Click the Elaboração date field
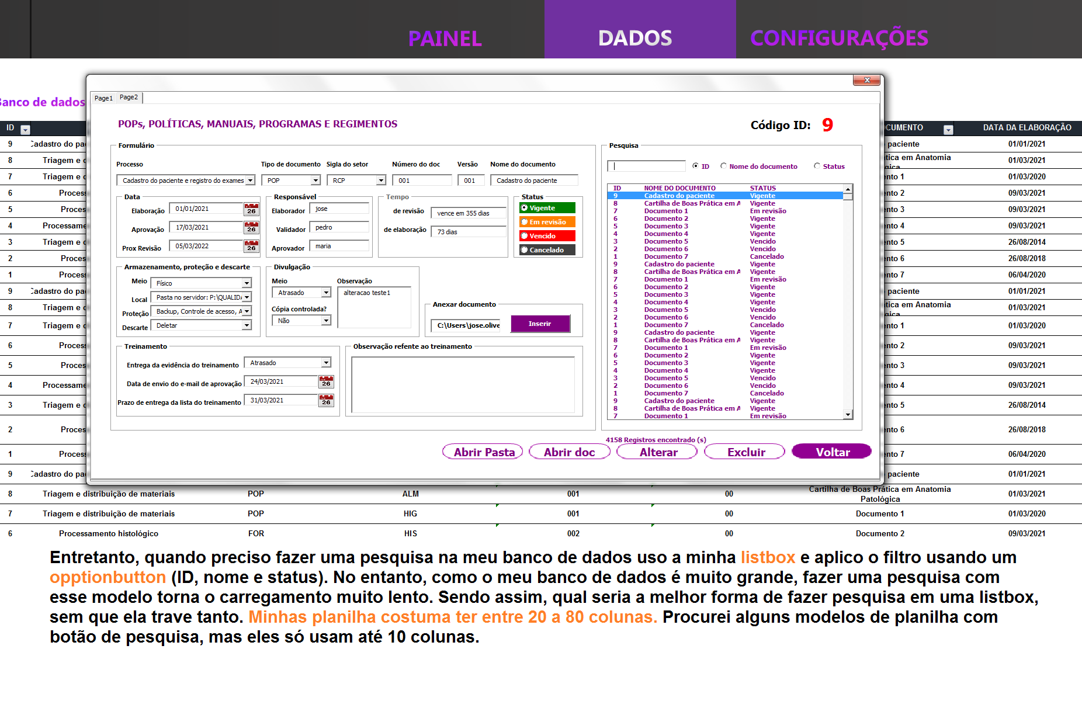This screenshot has width=1082, height=708. tap(206, 209)
